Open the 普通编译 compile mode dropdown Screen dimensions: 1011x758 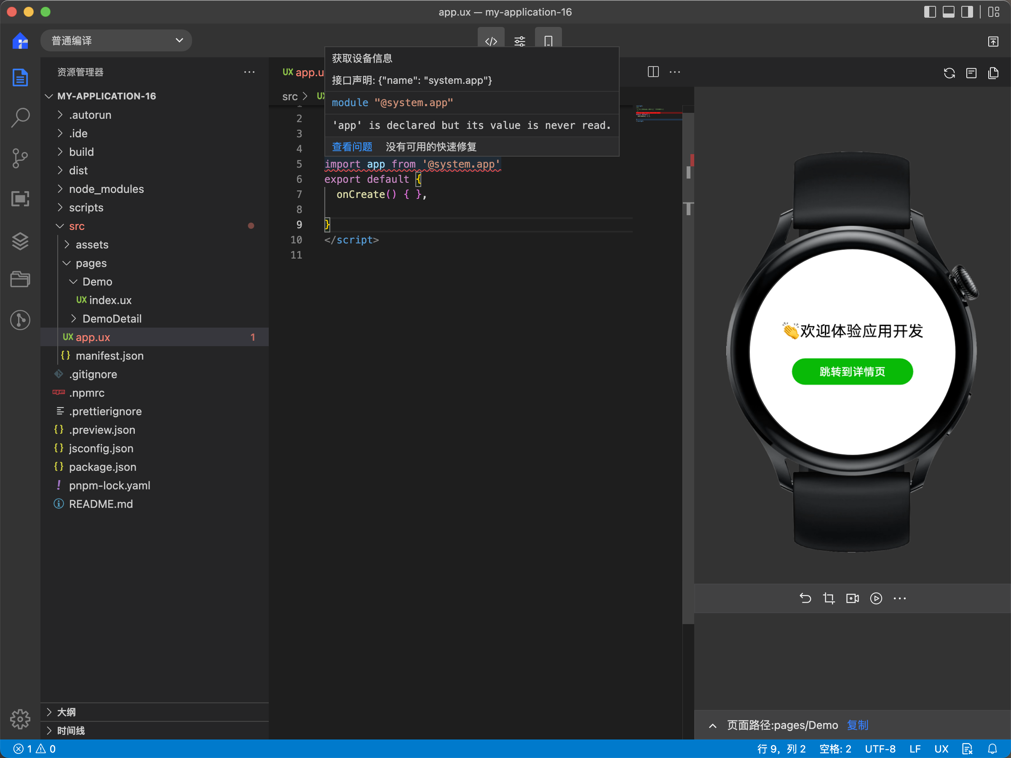click(x=116, y=41)
